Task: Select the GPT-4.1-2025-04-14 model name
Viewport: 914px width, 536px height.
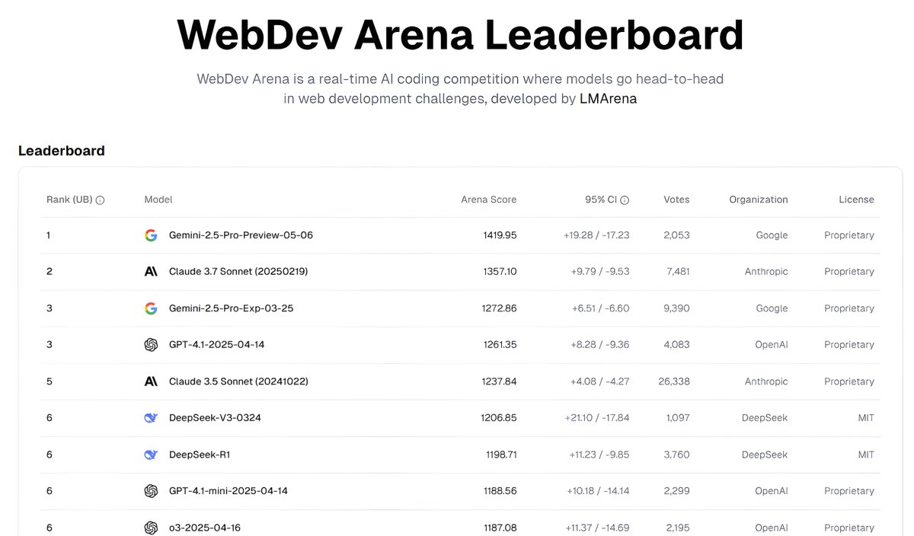Action: click(217, 345)
